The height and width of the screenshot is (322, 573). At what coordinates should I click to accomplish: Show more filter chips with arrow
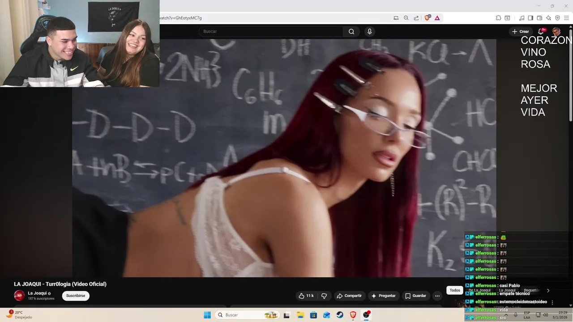click(548, 291)
